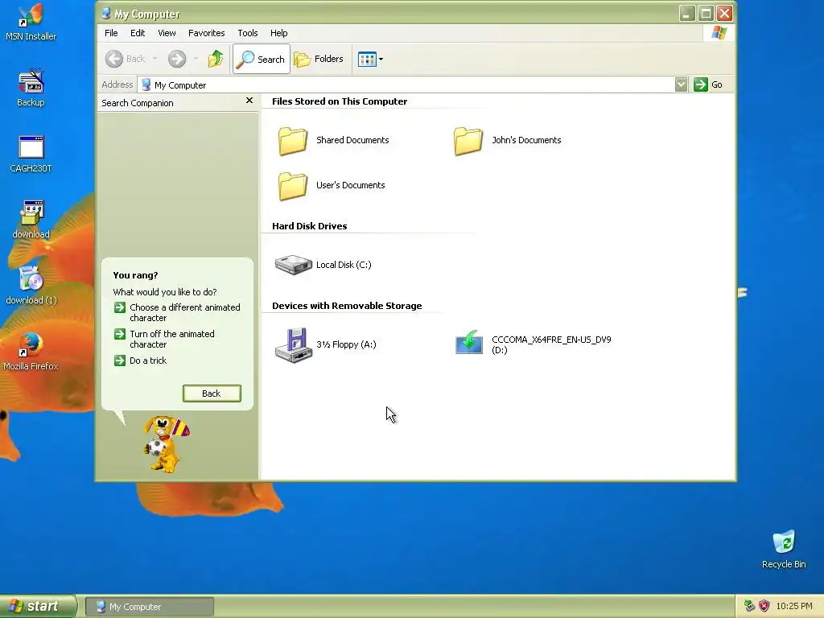Open the View menu
824x618 pixels.
[x=167, y=33]
